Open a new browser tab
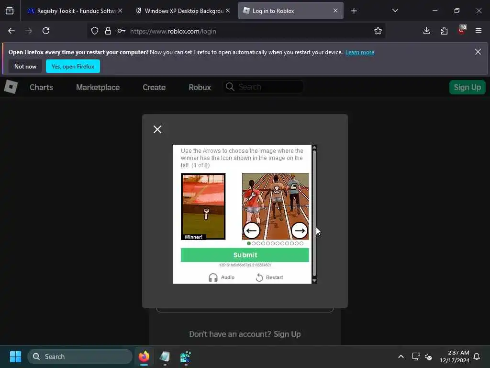Image resolution: width=490 pixels, height=368 pixels. 354,11
